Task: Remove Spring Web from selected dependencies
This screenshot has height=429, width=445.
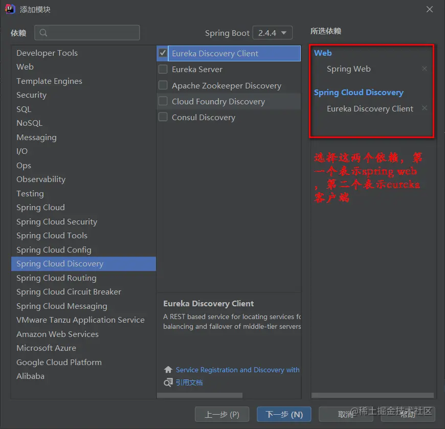Action: 424,69
